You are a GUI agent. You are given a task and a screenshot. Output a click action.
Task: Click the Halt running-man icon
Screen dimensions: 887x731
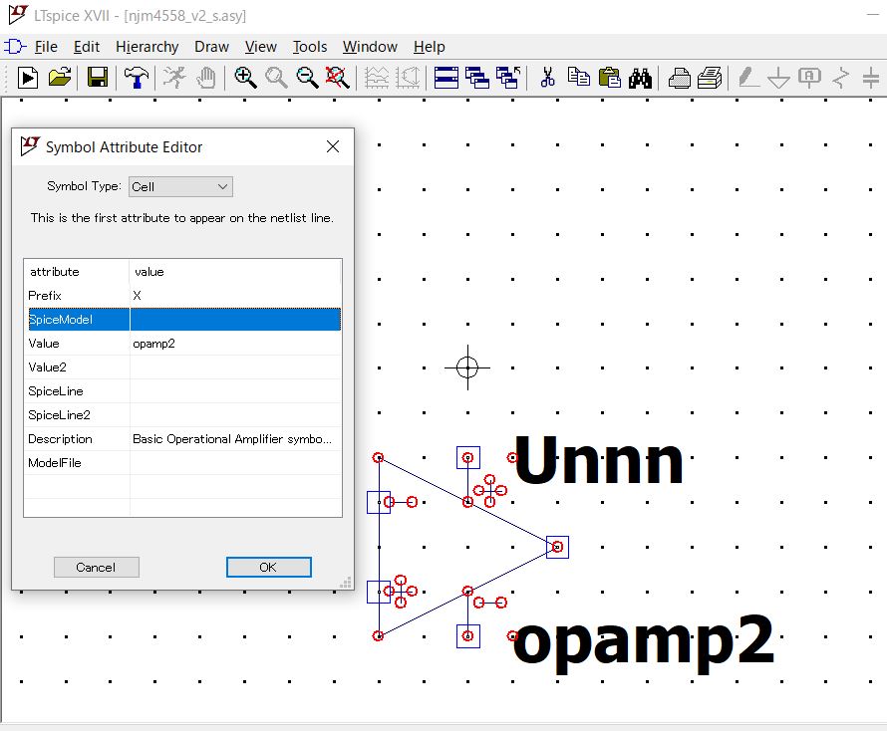pyautogui.click(x=174, y=78)
